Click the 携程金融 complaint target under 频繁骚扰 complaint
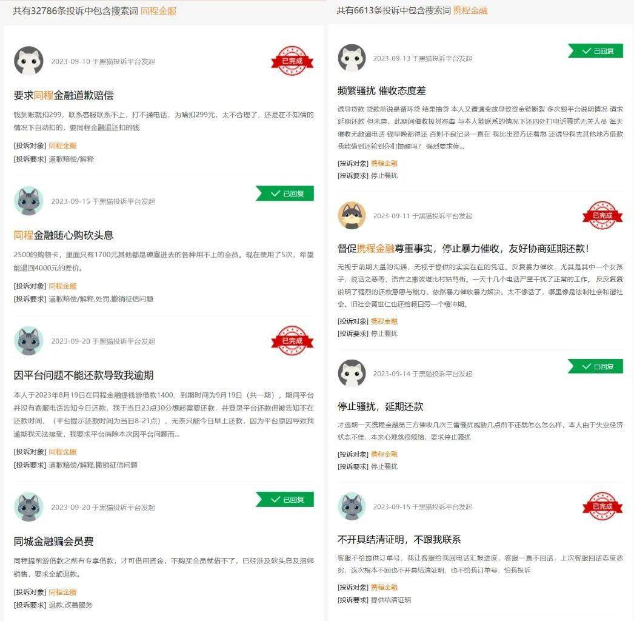The width and height of the screenshot is (634, 621). coord(384,164)
